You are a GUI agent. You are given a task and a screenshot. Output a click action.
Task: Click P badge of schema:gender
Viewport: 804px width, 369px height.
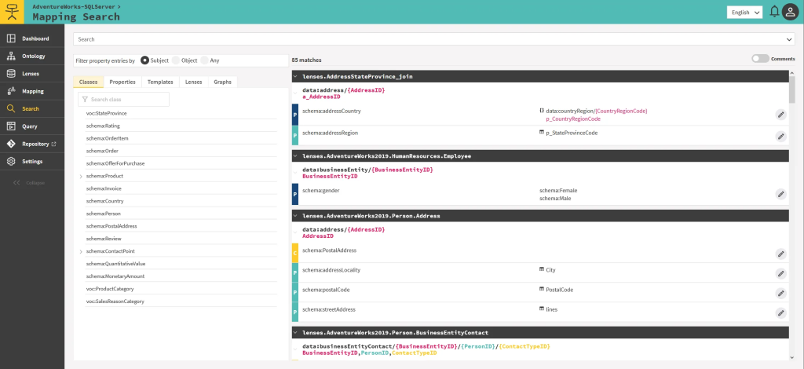pyautogui.click(x=295, y=195)
